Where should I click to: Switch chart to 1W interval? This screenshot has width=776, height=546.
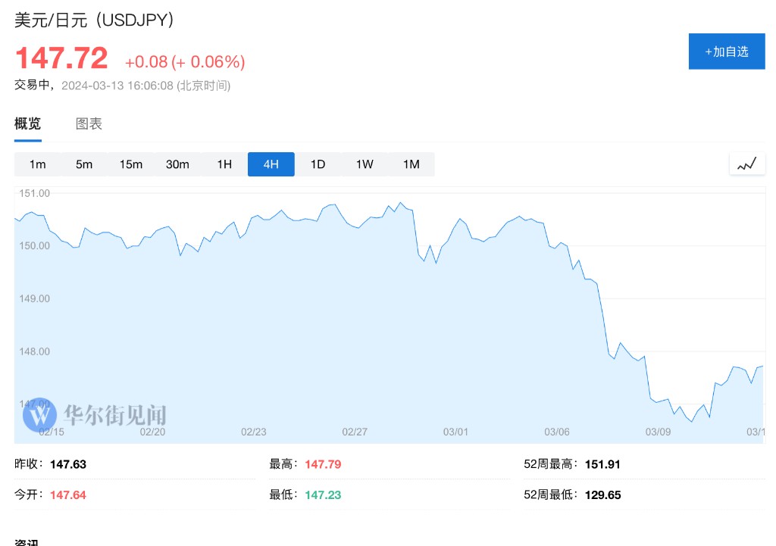point(365,164)
